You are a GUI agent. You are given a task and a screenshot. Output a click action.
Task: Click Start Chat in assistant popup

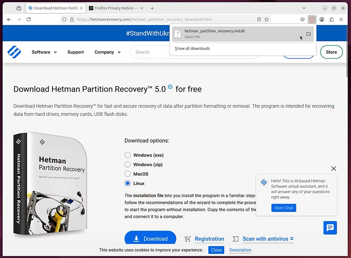tap(284, 208)
